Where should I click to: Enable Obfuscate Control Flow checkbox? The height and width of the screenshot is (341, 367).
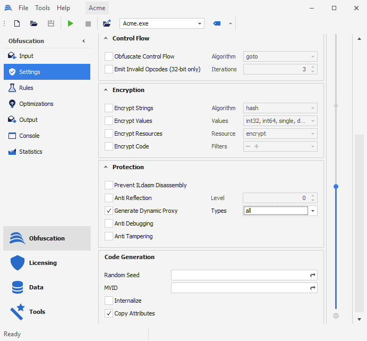tap(109, 56)
